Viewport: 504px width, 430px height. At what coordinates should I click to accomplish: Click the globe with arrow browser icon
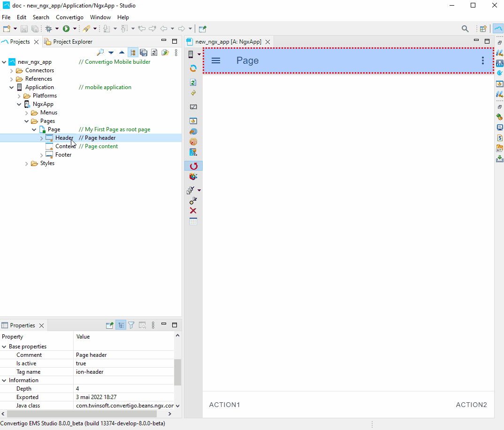(x=193, y=131)
